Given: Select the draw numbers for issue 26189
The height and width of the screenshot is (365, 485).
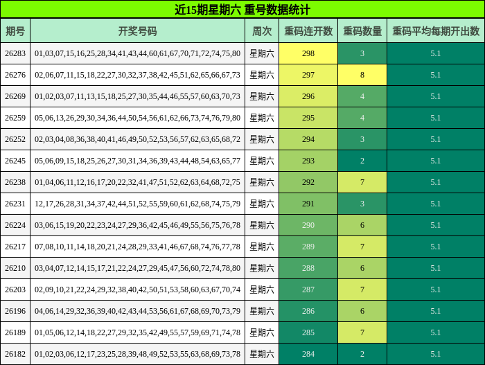Looking at the screenshot, I should pyautogui.click(x=138, y=332).
